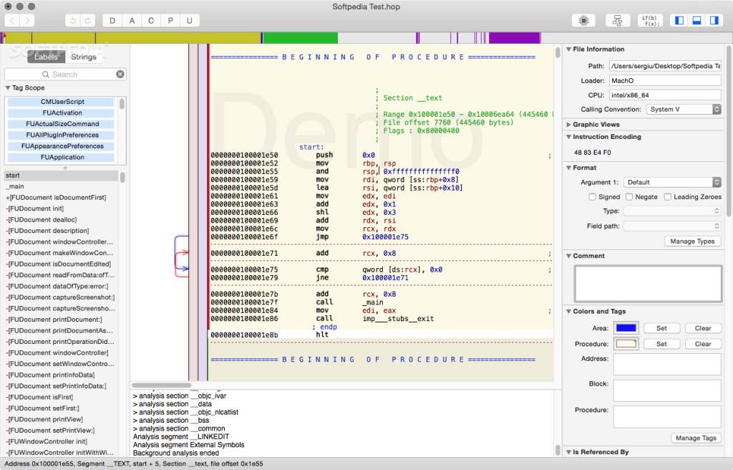Click the redo toolbar icon
Viewport: 733px width, 470px height.
(88, 21)
